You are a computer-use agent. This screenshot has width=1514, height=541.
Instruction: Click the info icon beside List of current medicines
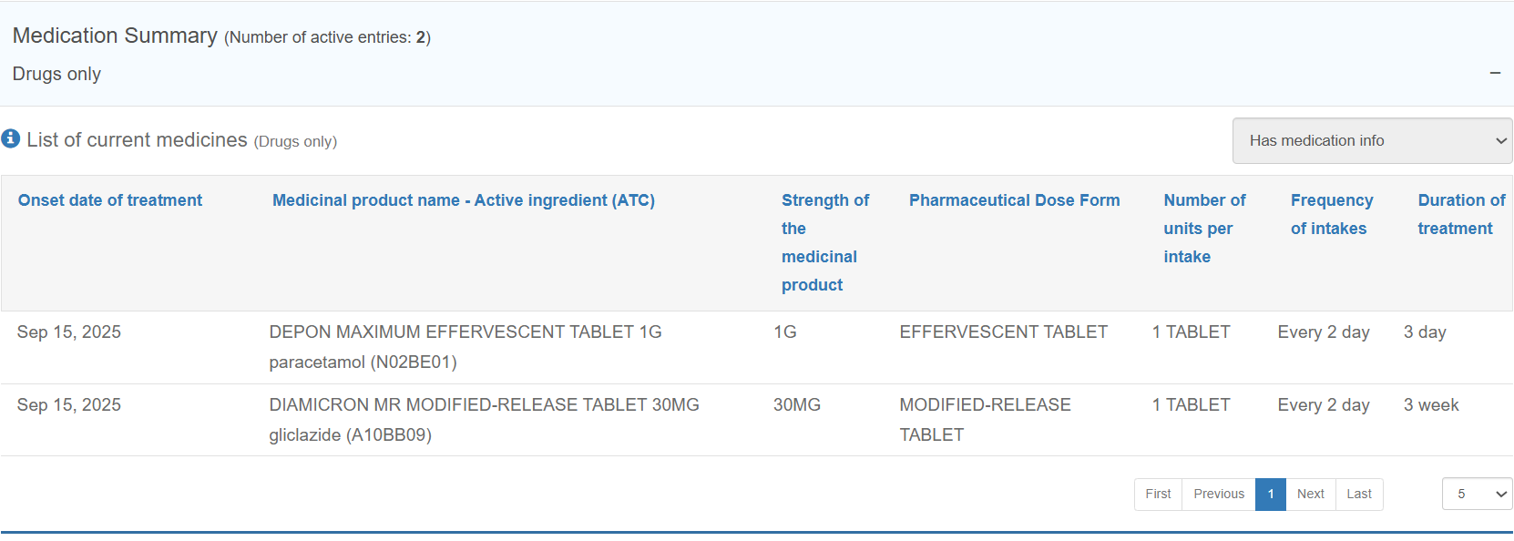coord(11,138)
